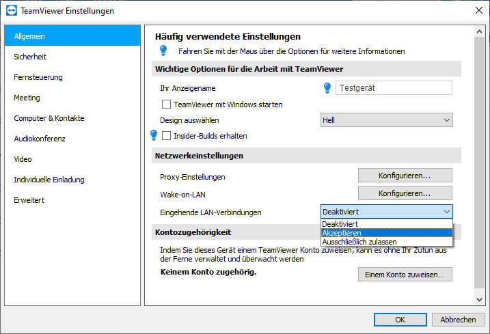Click the Anzeigename input field

[394, 88]
